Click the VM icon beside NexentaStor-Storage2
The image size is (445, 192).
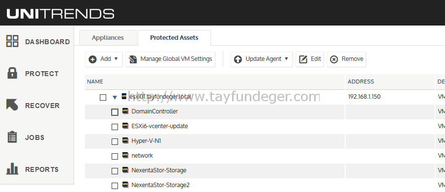[x=125, y=185]
